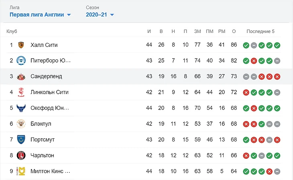293x180 pixels.
Task: Click the Oxford United ox crest icon
Action: [21, 108]
